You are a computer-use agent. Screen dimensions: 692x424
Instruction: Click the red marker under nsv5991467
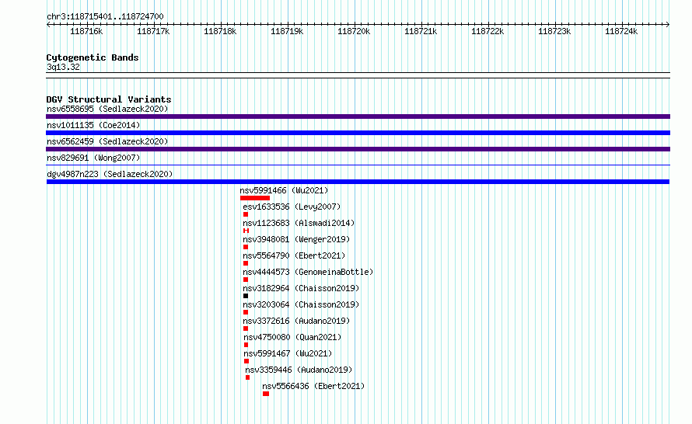tap(246, 361)
